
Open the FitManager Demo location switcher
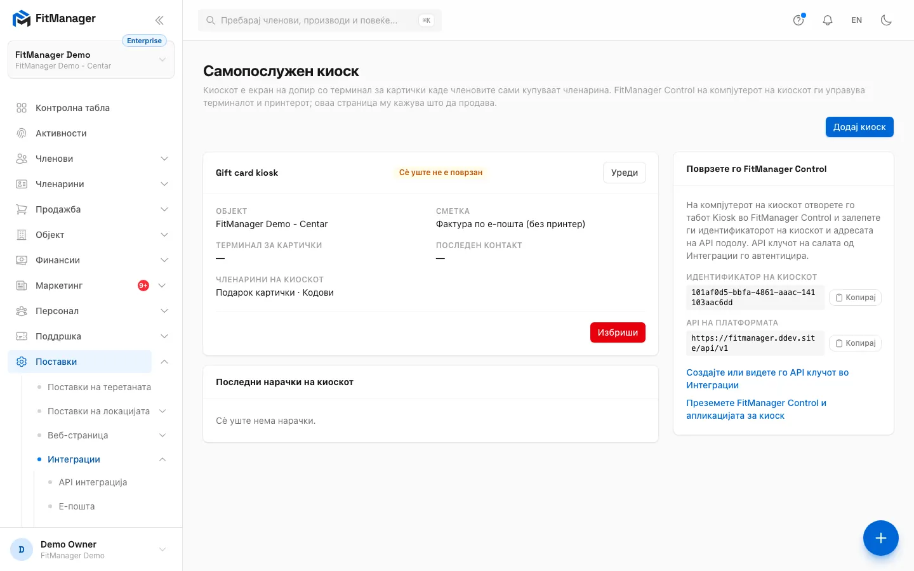[x=91, y=60]
